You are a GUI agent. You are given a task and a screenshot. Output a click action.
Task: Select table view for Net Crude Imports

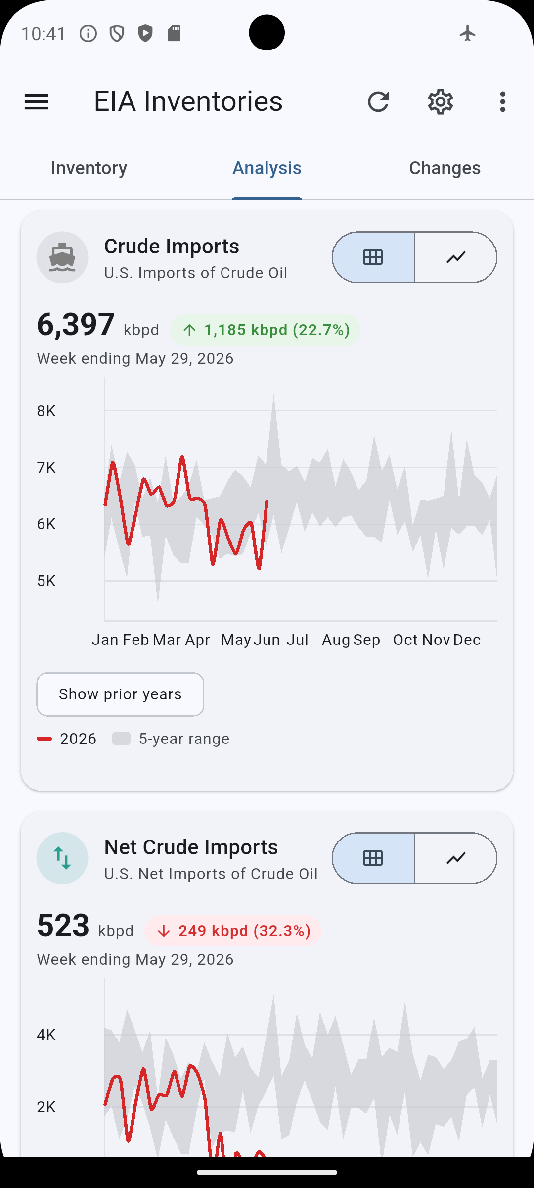coord(373,858)
